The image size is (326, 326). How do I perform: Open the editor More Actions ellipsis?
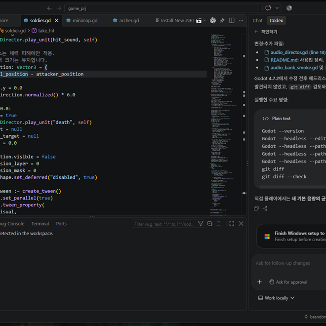pos(241,20)
